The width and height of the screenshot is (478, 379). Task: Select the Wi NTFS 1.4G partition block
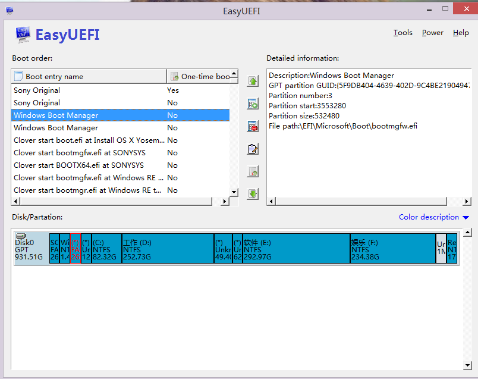click(65, 248)
